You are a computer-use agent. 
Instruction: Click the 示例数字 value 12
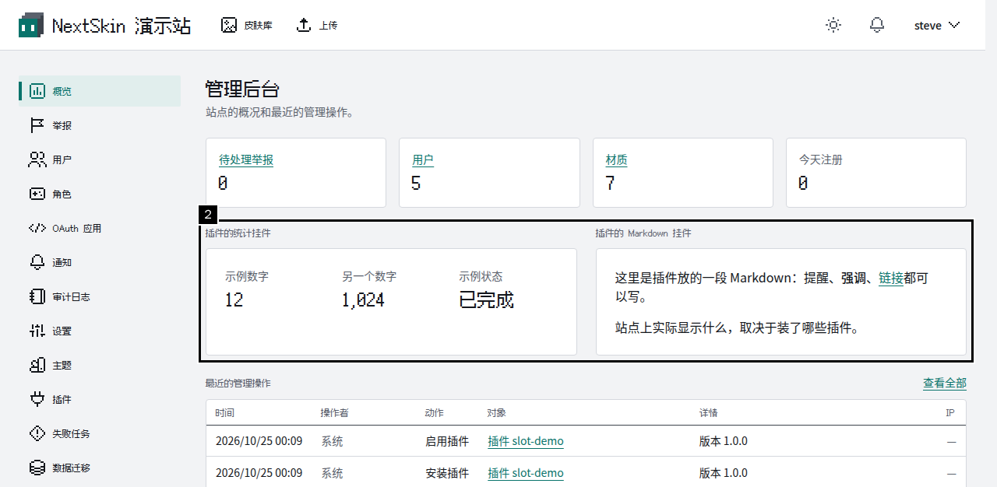pos(234,300)
